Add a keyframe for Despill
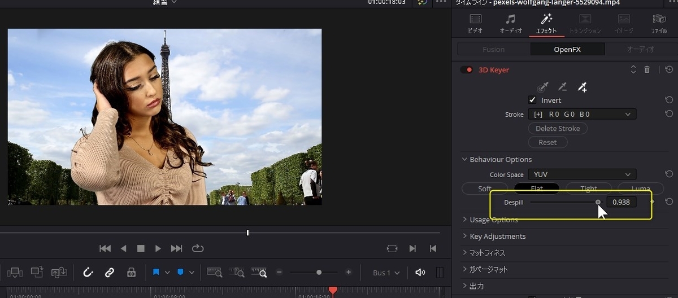Screen dimensions: 678x298 tap(652, 201)
